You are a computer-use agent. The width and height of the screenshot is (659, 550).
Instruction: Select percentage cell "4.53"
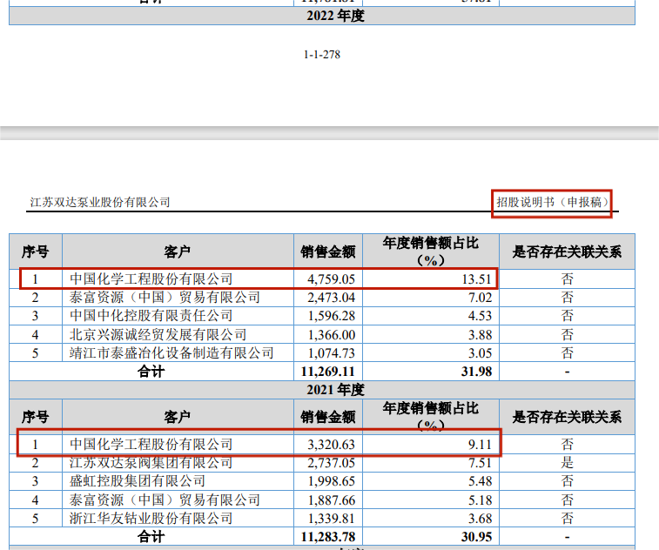(480, 316)
